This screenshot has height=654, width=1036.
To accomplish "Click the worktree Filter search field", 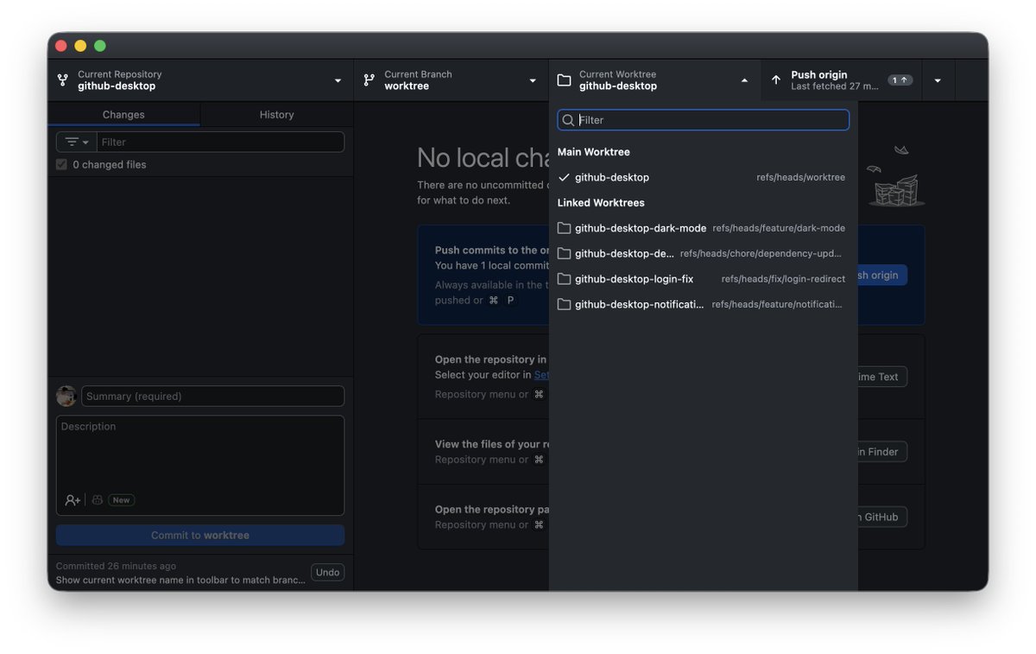I will (703, 120).
